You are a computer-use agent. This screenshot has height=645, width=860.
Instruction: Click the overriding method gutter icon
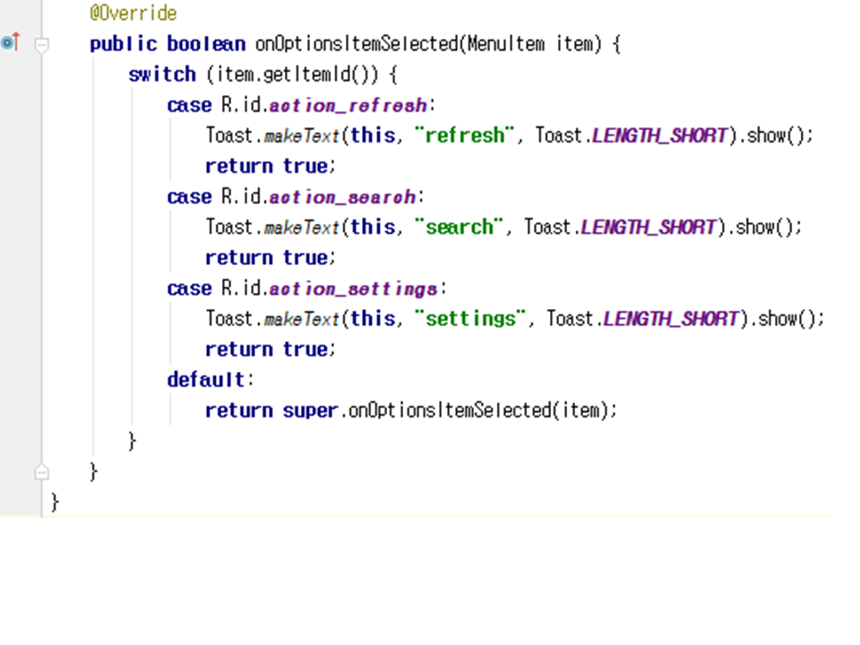(10, 42)
